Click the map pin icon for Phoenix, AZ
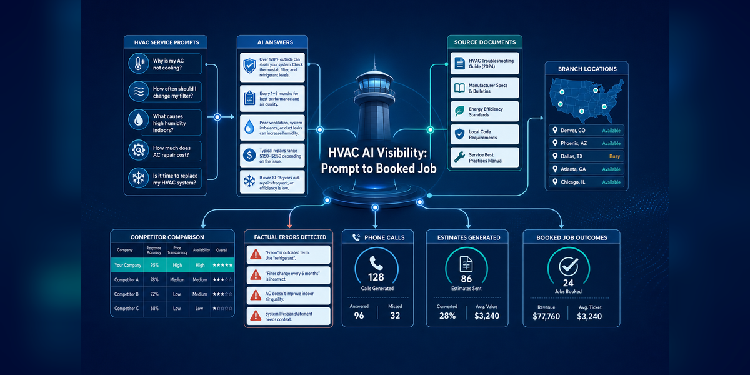The height and width of the screenshot is (375, 750). tap(554, 143)
